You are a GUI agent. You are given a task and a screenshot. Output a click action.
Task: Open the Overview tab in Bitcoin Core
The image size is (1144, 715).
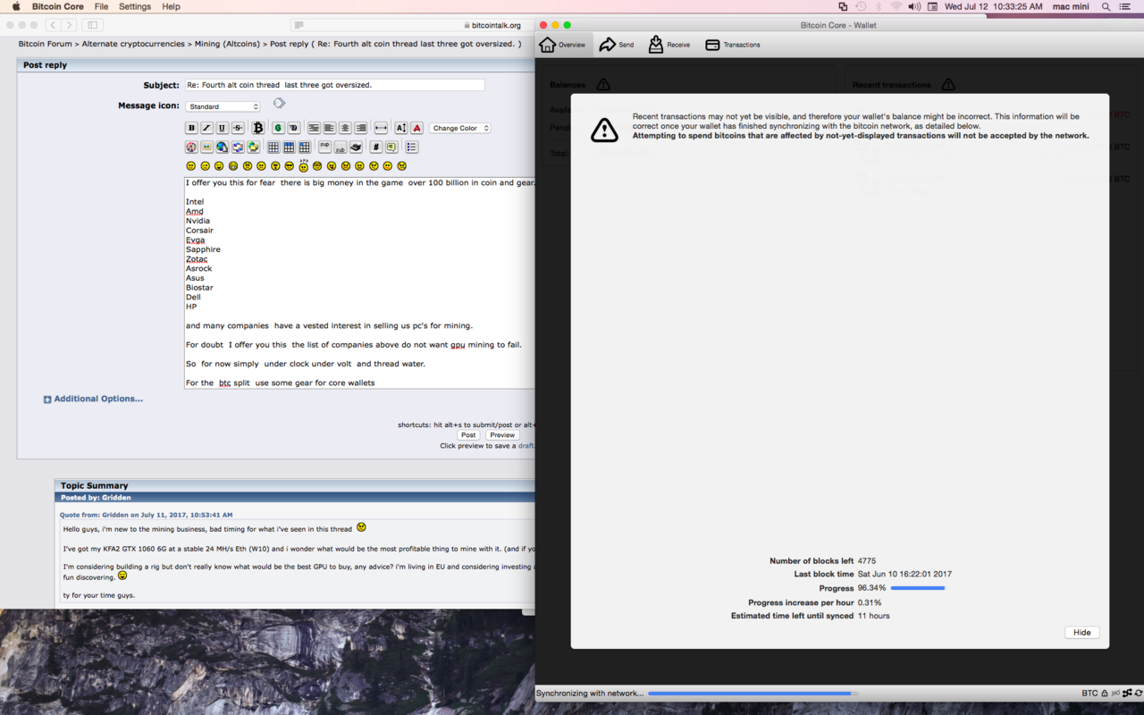pos(562,45)
